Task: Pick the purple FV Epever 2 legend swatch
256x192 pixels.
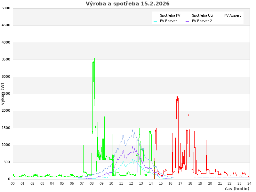Action: click(x=187, y=21)
